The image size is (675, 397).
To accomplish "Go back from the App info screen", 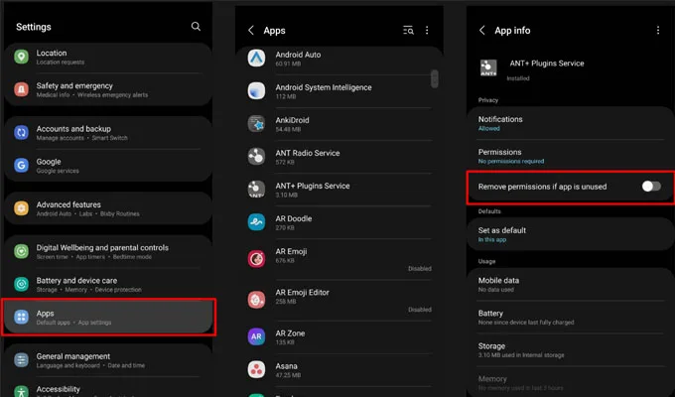I will tap(482, 30).
